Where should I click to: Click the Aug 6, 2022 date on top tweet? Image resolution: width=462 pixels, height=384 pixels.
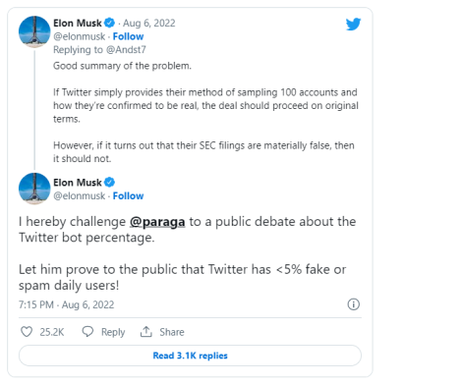click(149, 23)
